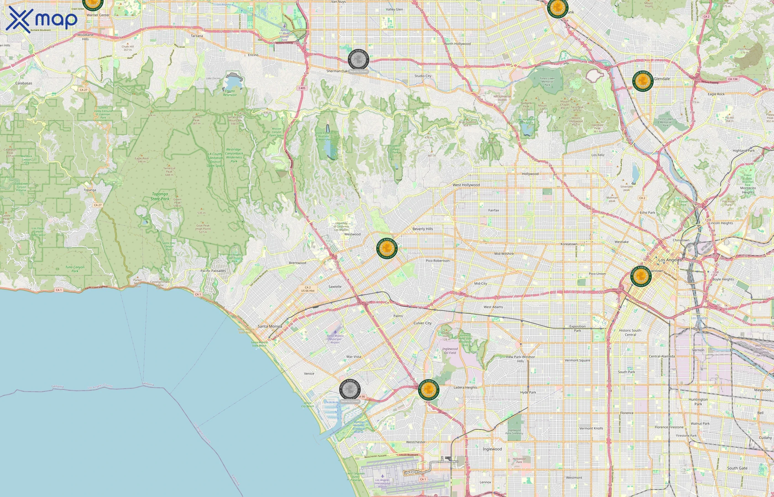Open the Warner Center marker at top-left
The image size is (774, 497).
click(x=93, y=3)
